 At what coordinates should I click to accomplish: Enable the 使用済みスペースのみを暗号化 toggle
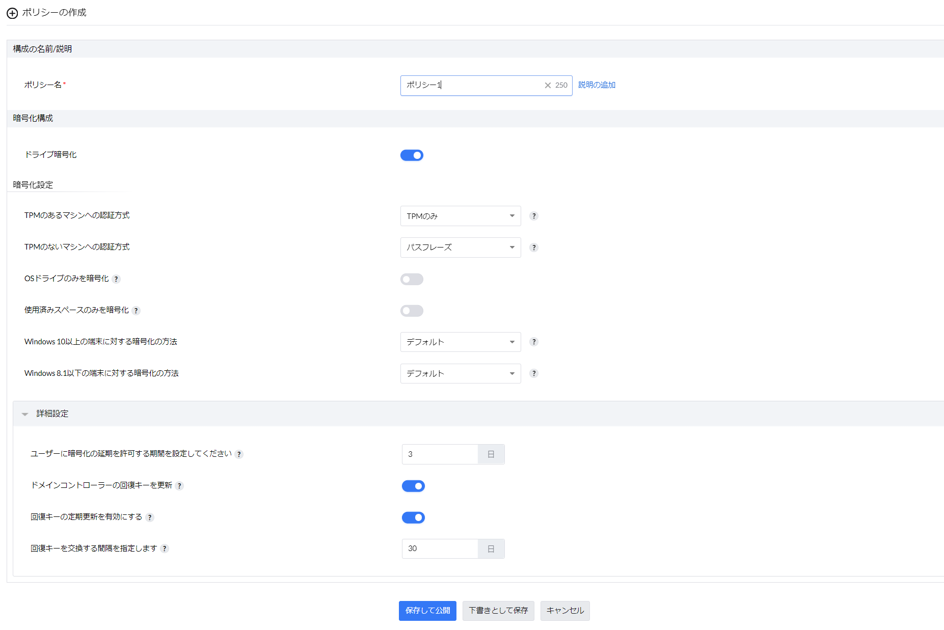click(x=412, y=311)
